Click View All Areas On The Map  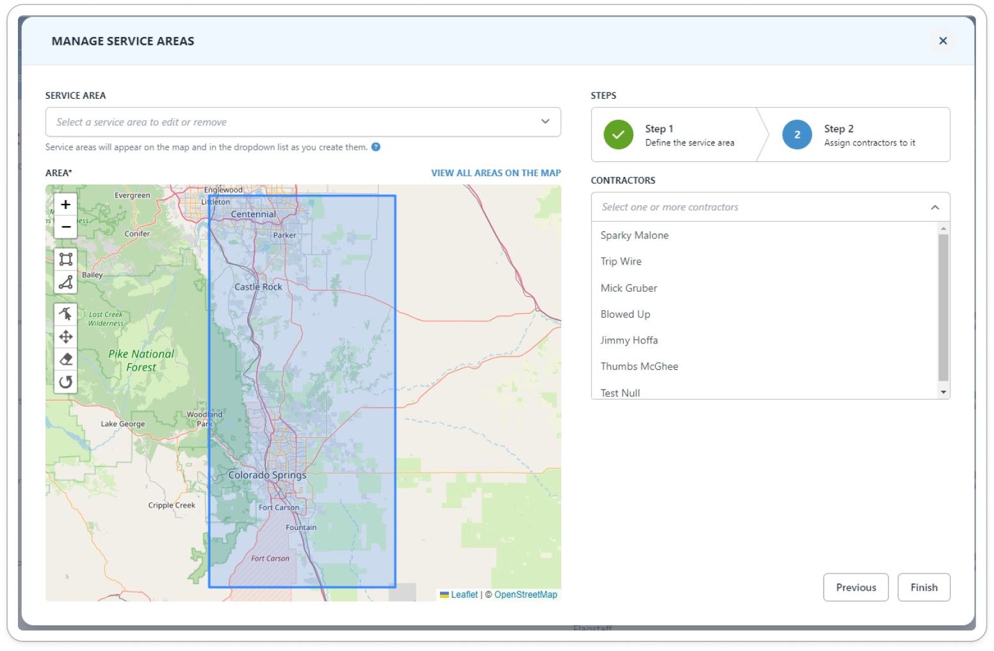tap(496, 173)
